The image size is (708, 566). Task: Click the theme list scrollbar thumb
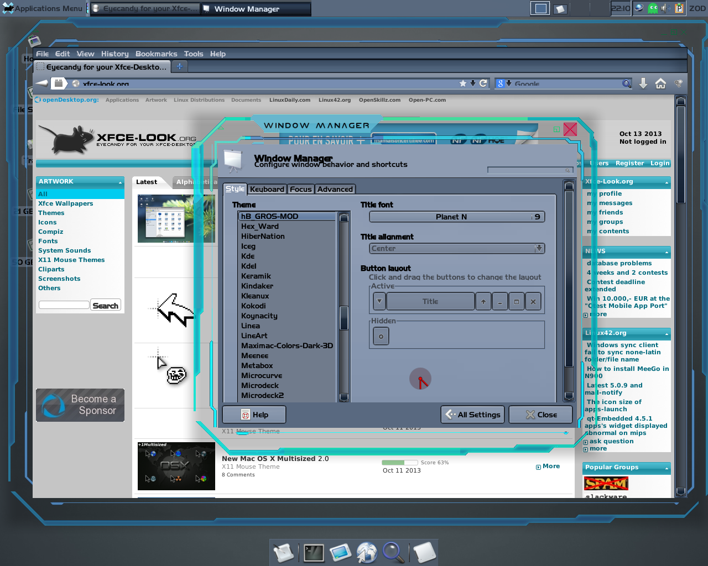(343, 318)
